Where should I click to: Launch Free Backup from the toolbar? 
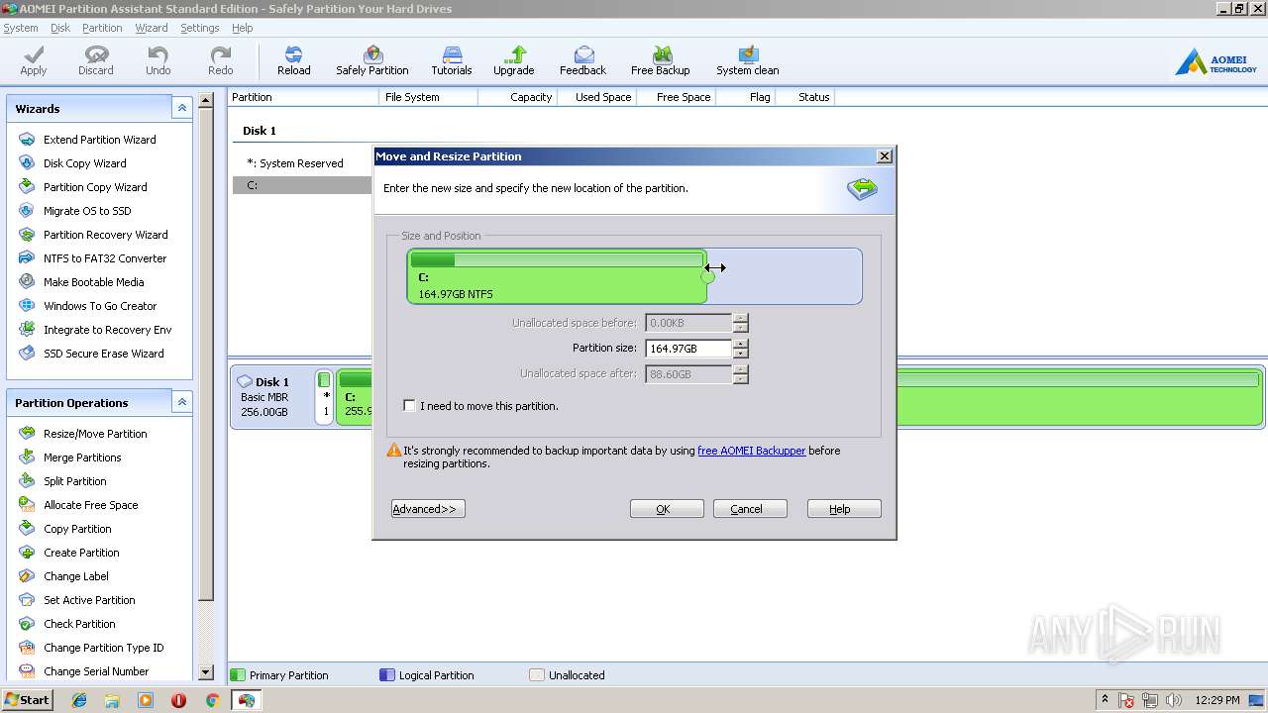[661, 60]
